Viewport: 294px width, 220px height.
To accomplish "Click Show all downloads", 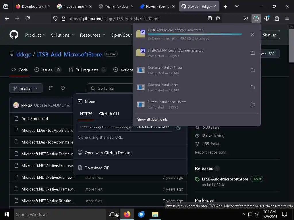I will click(x=152, y=119).
